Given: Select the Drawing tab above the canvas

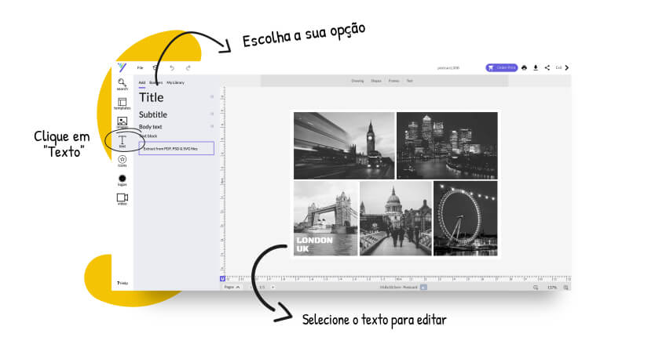Looking at the screenshot, I should [357, 81].
